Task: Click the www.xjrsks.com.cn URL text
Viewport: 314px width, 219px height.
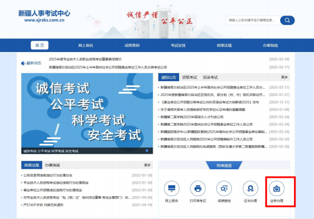Action: 44,20
